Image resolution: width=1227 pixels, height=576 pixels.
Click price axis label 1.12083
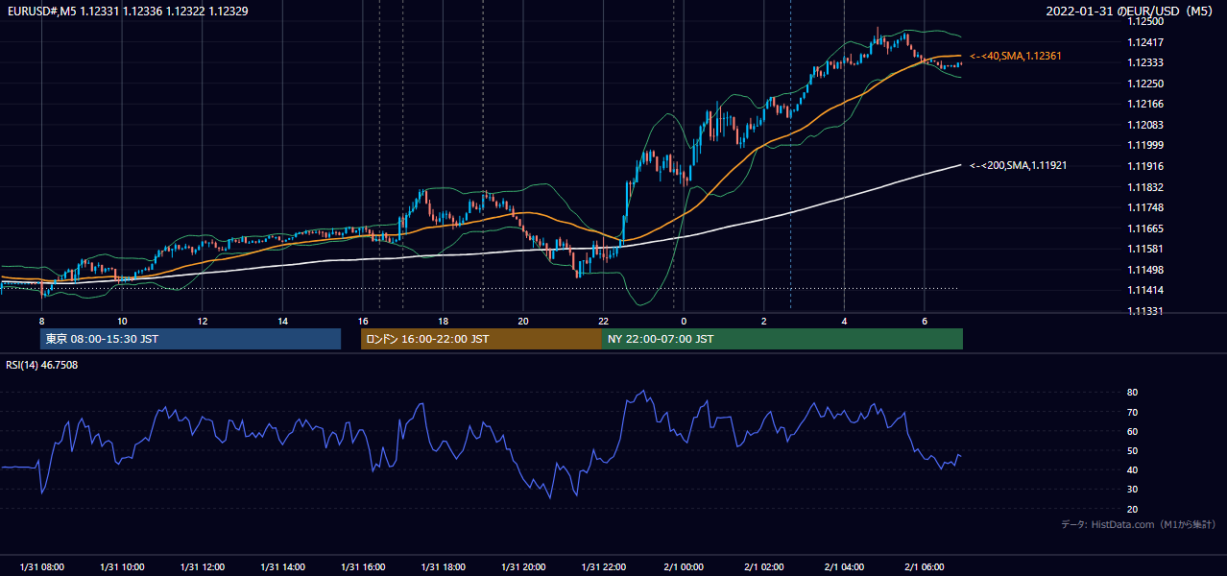(1145, 125)
